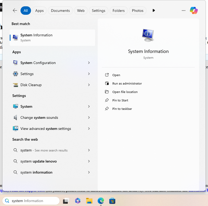Choose Open file location
Image resolution: width=208 pixels, height=206 pixels.
(x=148, y=92)
